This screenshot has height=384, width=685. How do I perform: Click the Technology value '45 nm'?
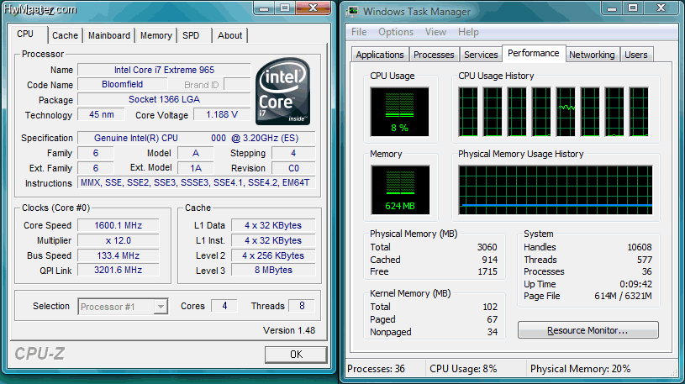[x=102, y=115]
